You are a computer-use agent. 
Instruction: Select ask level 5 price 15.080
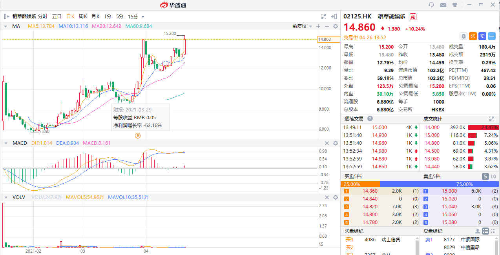449,222
